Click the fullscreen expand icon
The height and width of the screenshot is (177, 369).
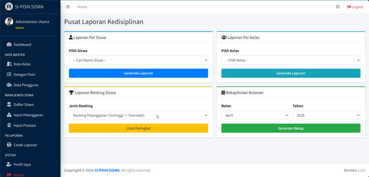click(x=338, y=7)
